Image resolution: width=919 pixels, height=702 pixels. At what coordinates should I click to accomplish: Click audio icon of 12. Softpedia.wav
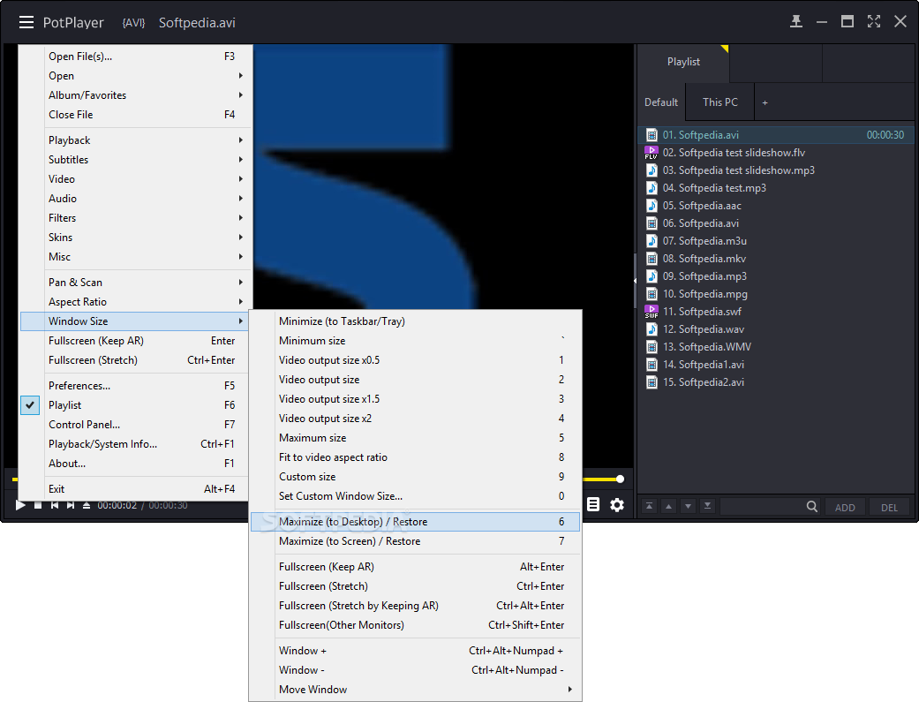652,329
